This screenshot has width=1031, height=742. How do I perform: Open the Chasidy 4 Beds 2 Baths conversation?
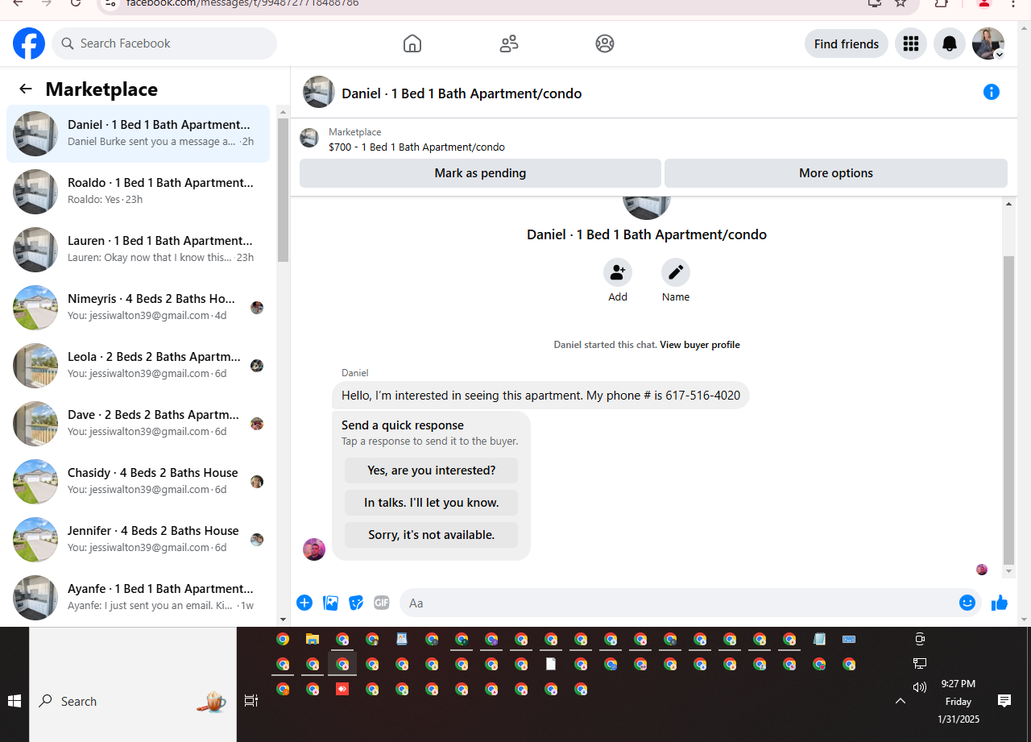(x=138, y=482)
